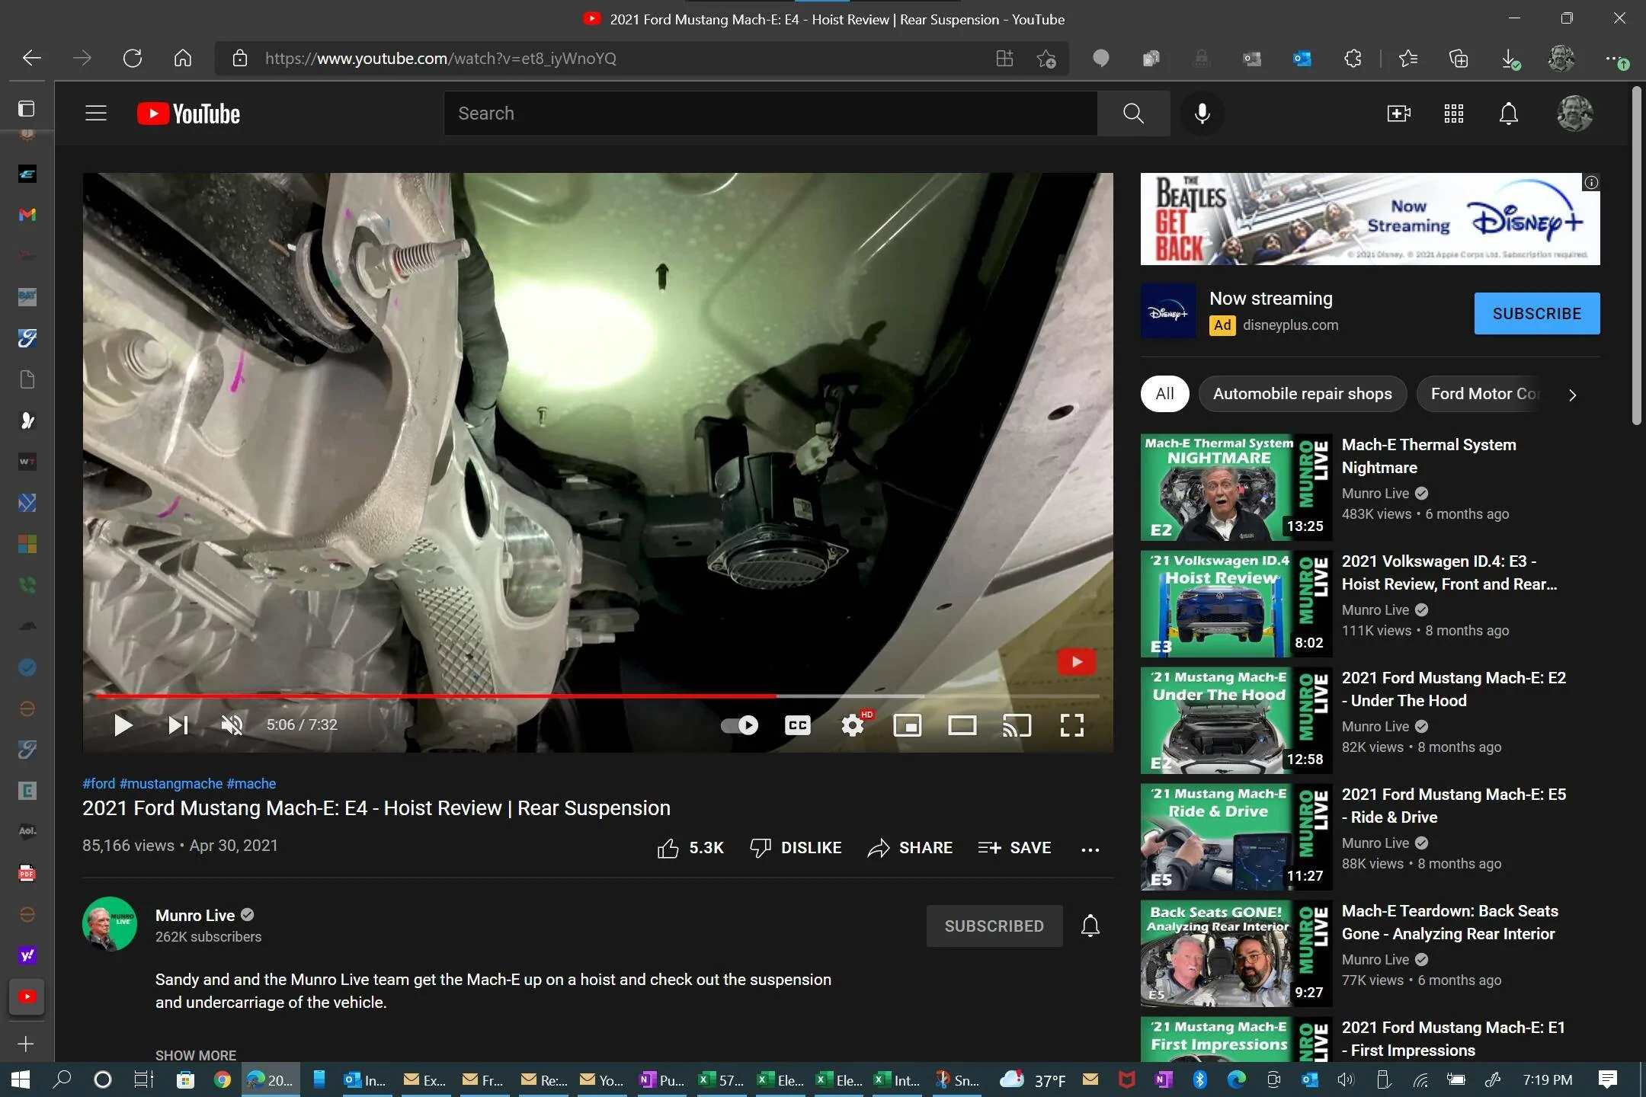Open ad info icon on Disney+ banner
The image size is (1646, 1097).
pos(1591,182)
